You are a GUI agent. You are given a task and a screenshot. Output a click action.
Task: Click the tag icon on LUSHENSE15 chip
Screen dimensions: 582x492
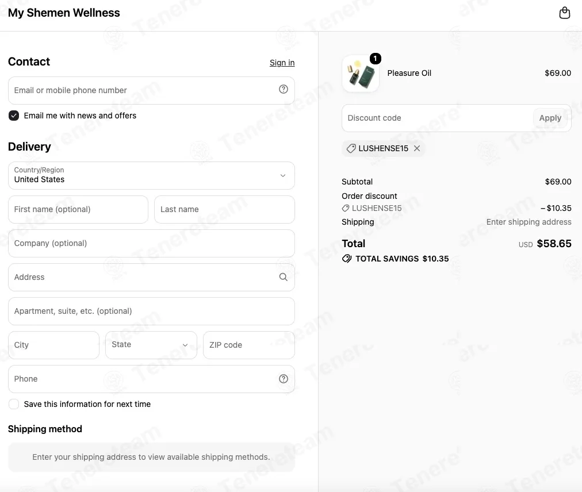tap(351, 148)
